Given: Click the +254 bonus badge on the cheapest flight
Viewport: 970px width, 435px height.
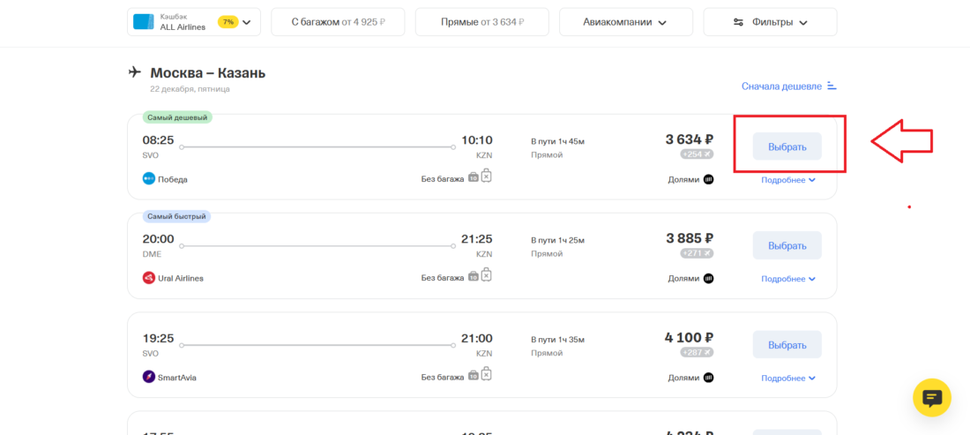Looking at the screenshot, I should pyautogui.click(x=697, y=154).
